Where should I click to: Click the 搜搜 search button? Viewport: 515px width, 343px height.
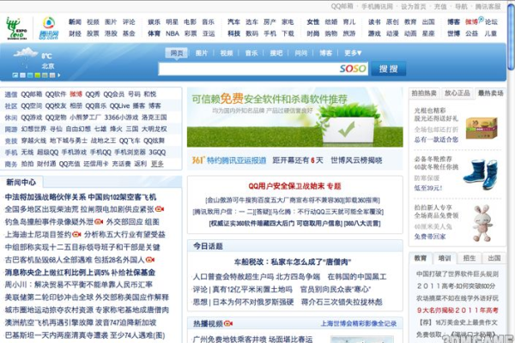389,69
